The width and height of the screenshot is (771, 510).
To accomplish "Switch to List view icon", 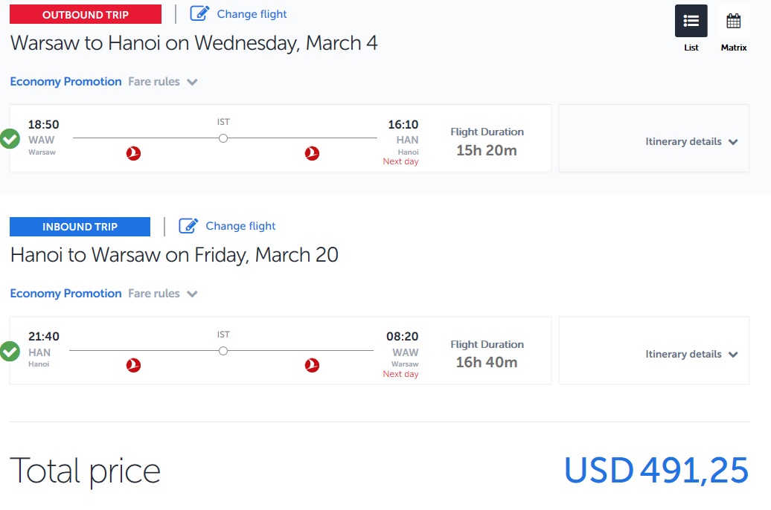I will [x=691, y=21].
